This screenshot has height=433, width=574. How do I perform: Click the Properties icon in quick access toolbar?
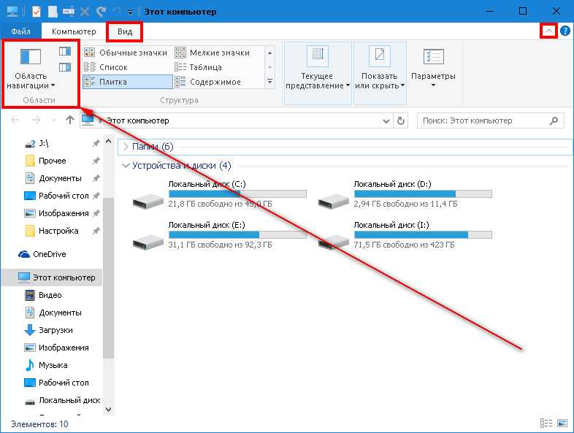[x=37, y=12]
